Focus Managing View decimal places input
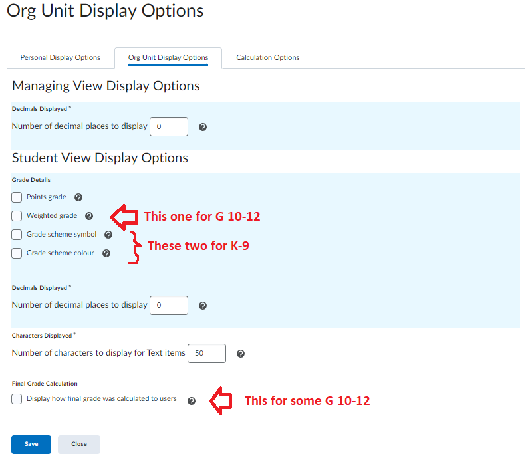The height and width of the screenshot is (468, 530). (169, 127)
